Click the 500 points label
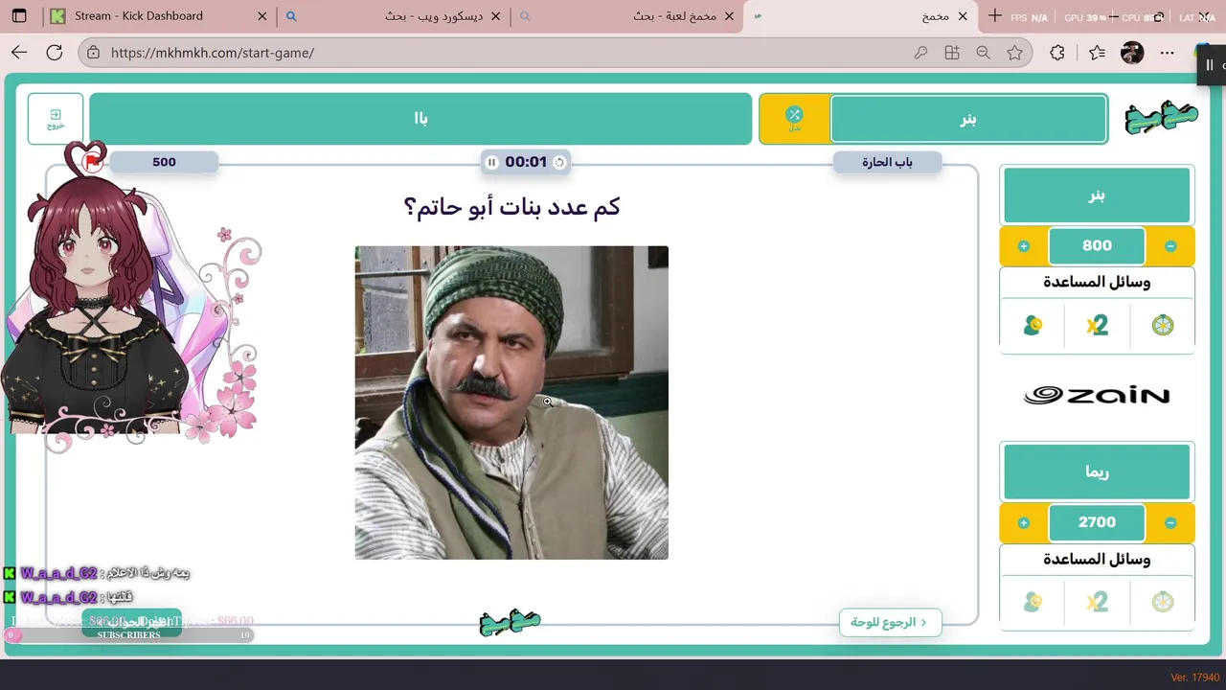The height and width of the screenshot is (690, 1226). (x=164, y=162)
